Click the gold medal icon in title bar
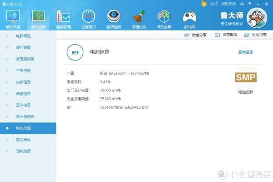 (x=204, y=4)
